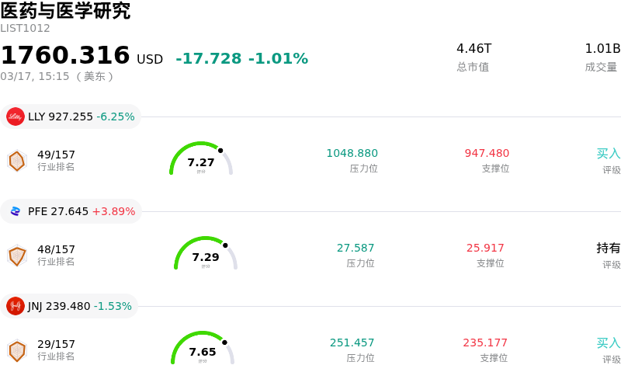
Task: Click LLY resistance level 1048.880
Action: [352, 154]
